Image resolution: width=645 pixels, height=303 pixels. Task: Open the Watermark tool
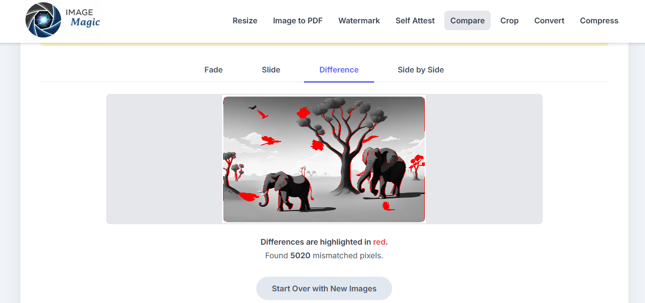[359, 20]
